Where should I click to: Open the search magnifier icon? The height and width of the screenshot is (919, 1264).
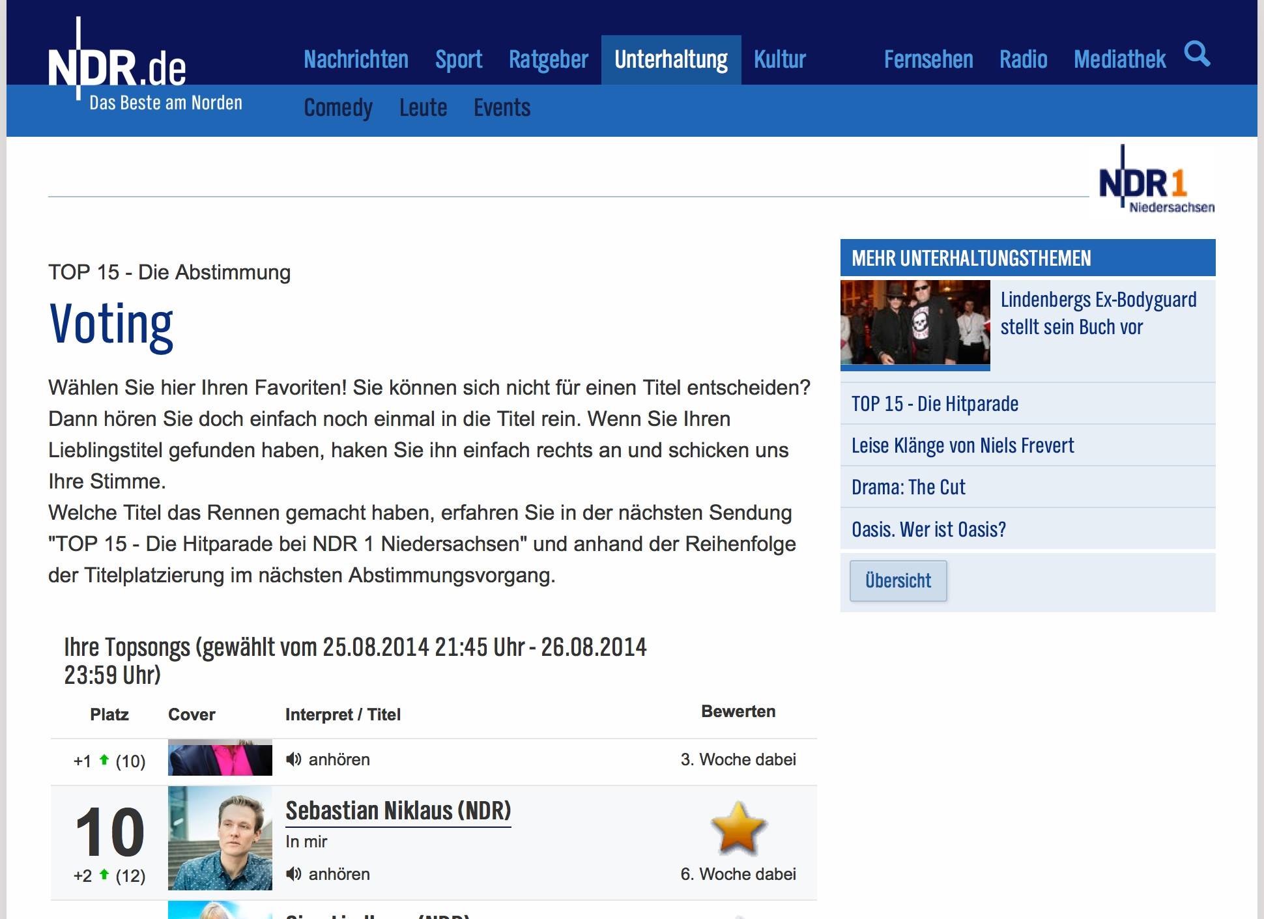[x=1197, y=54]
